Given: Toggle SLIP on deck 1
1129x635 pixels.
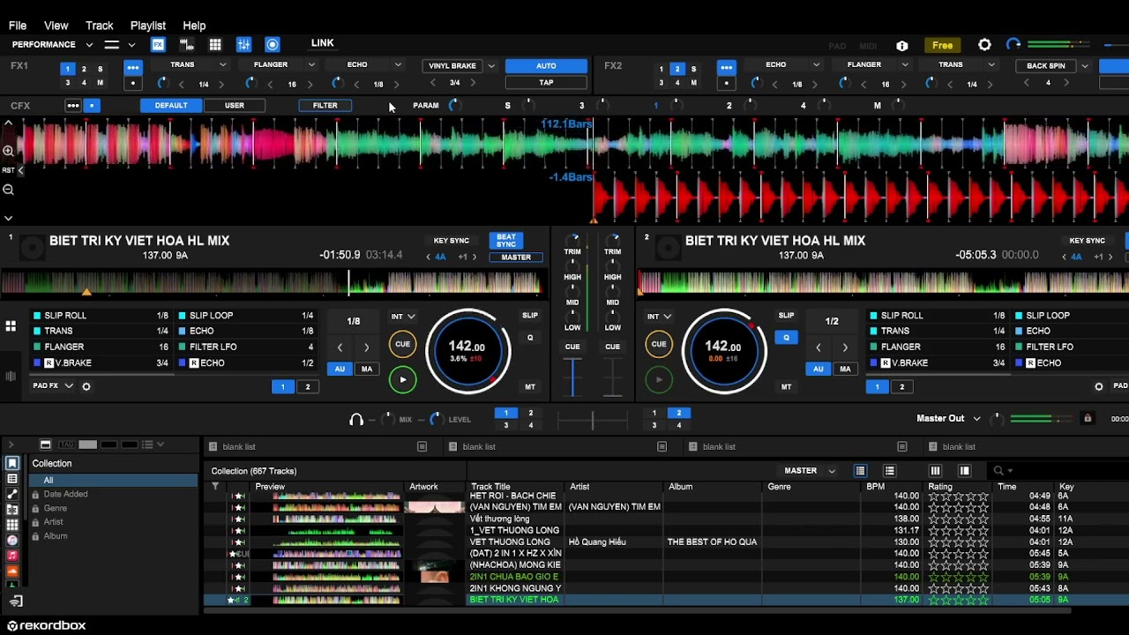Looking at the screenshot, I should coord(530,316).
